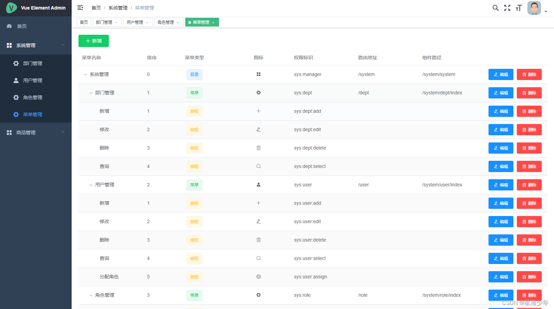Expand the 商品管理 sidebar submenu
The image size is (554, 309).
[63, 132]
